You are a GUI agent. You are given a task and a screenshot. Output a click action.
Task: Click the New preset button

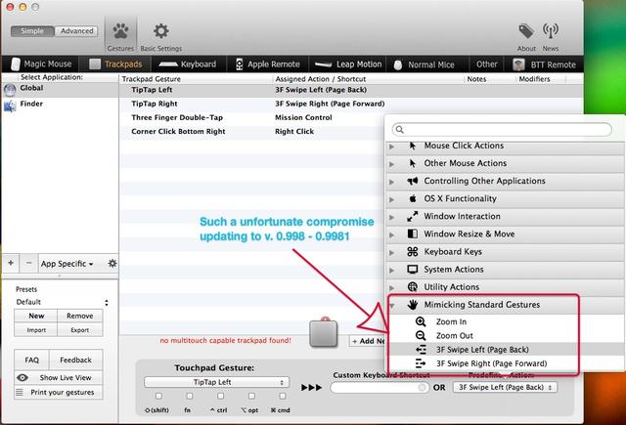pyautogui.click(x=36, y=316)
